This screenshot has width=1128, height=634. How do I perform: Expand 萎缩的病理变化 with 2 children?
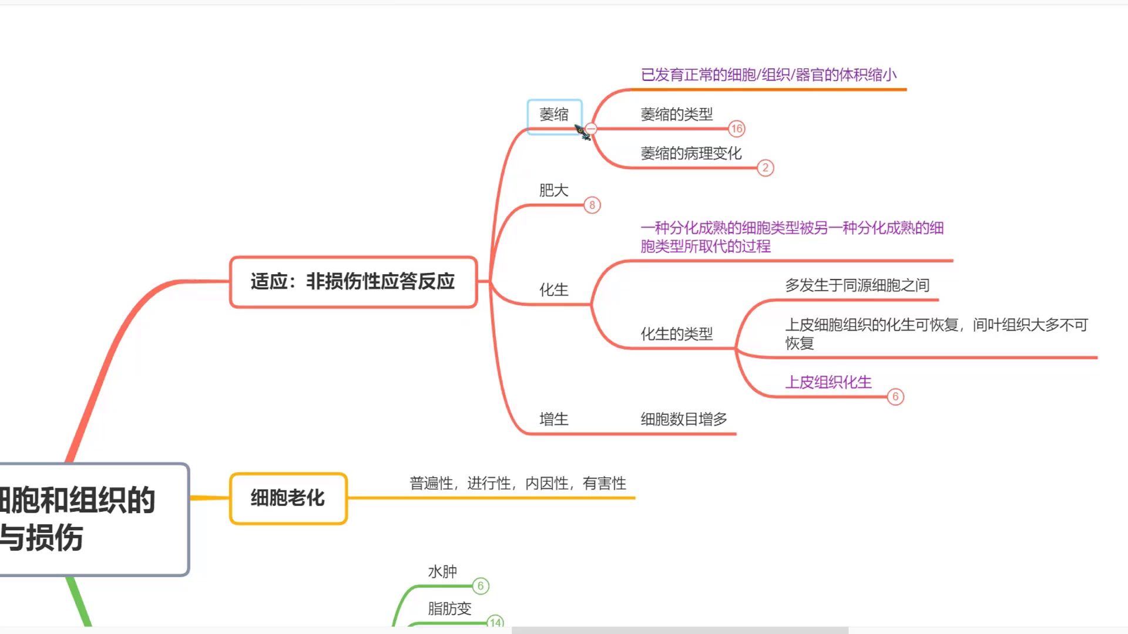[765, 168]
